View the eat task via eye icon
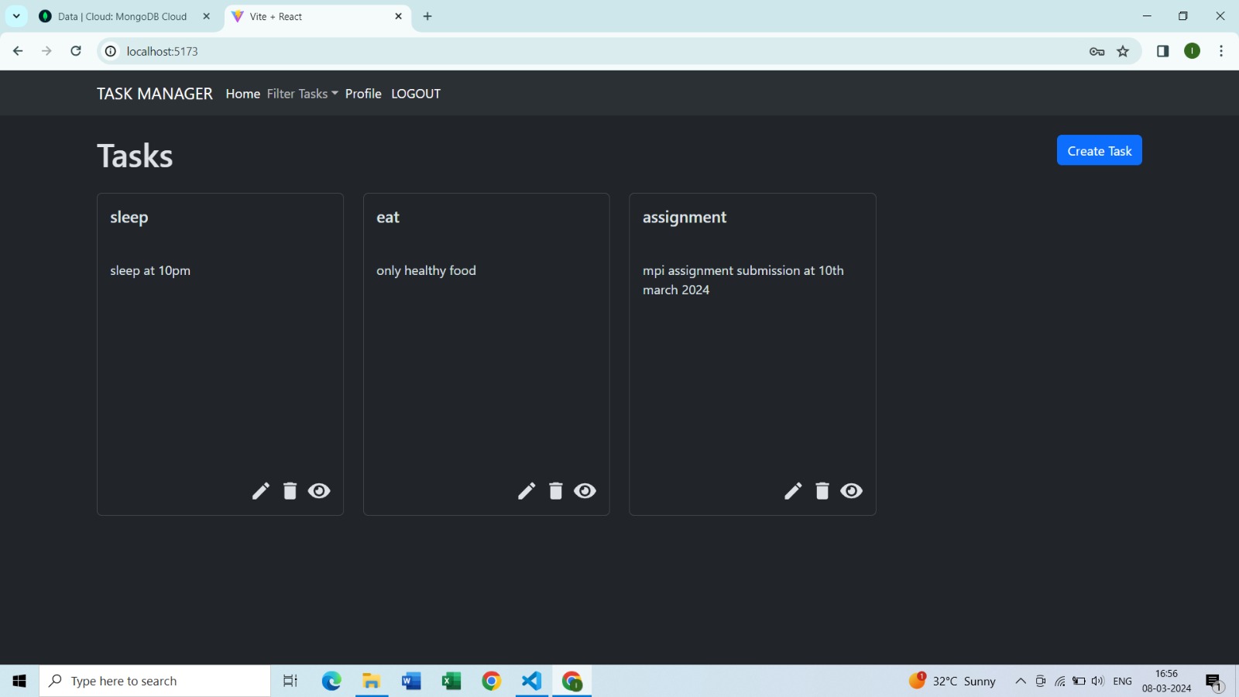This screenshot has height=697, width=1239. (585, 491)
